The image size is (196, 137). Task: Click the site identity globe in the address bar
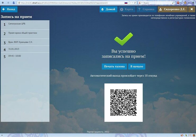click(19, 3)
